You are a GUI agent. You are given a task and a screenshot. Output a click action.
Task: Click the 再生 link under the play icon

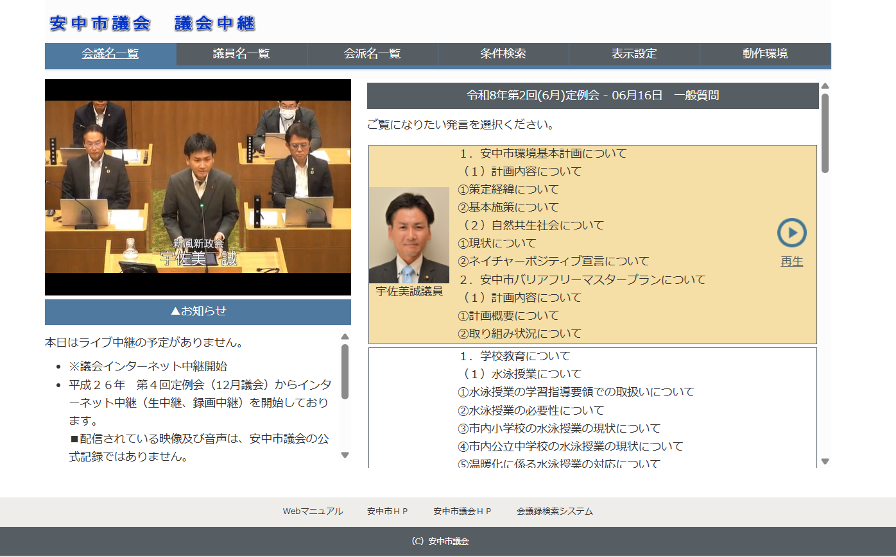(792, 262)
